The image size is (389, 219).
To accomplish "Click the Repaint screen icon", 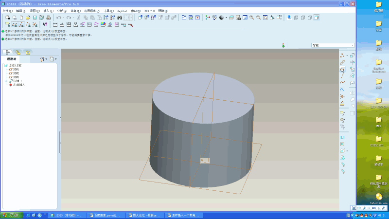I will (x=245, y=18).
